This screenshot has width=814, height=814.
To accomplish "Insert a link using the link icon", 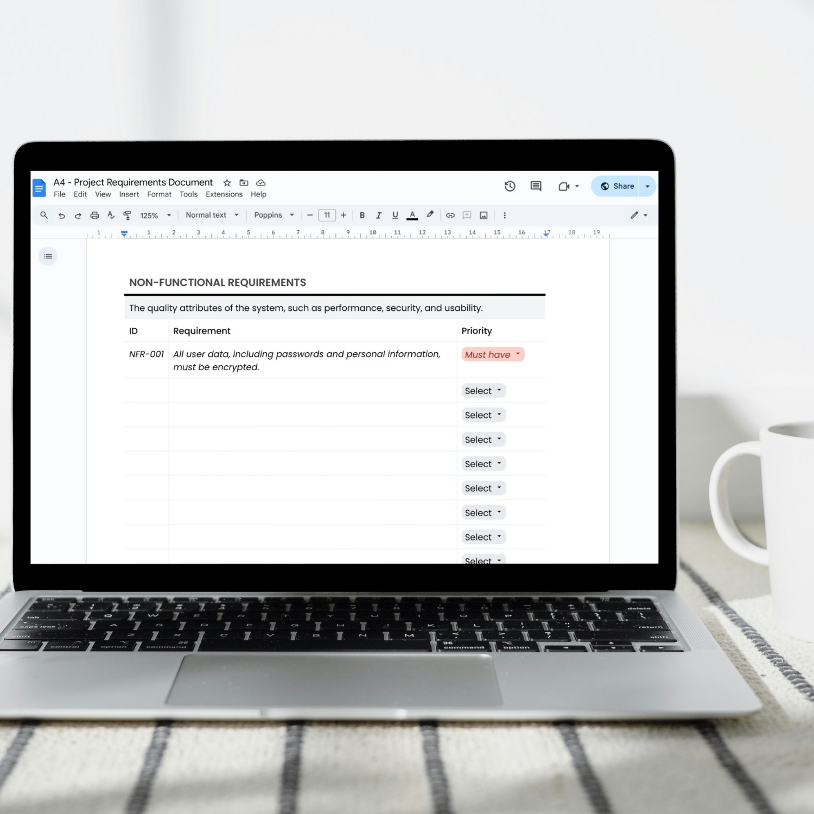I will click(450, 215).
